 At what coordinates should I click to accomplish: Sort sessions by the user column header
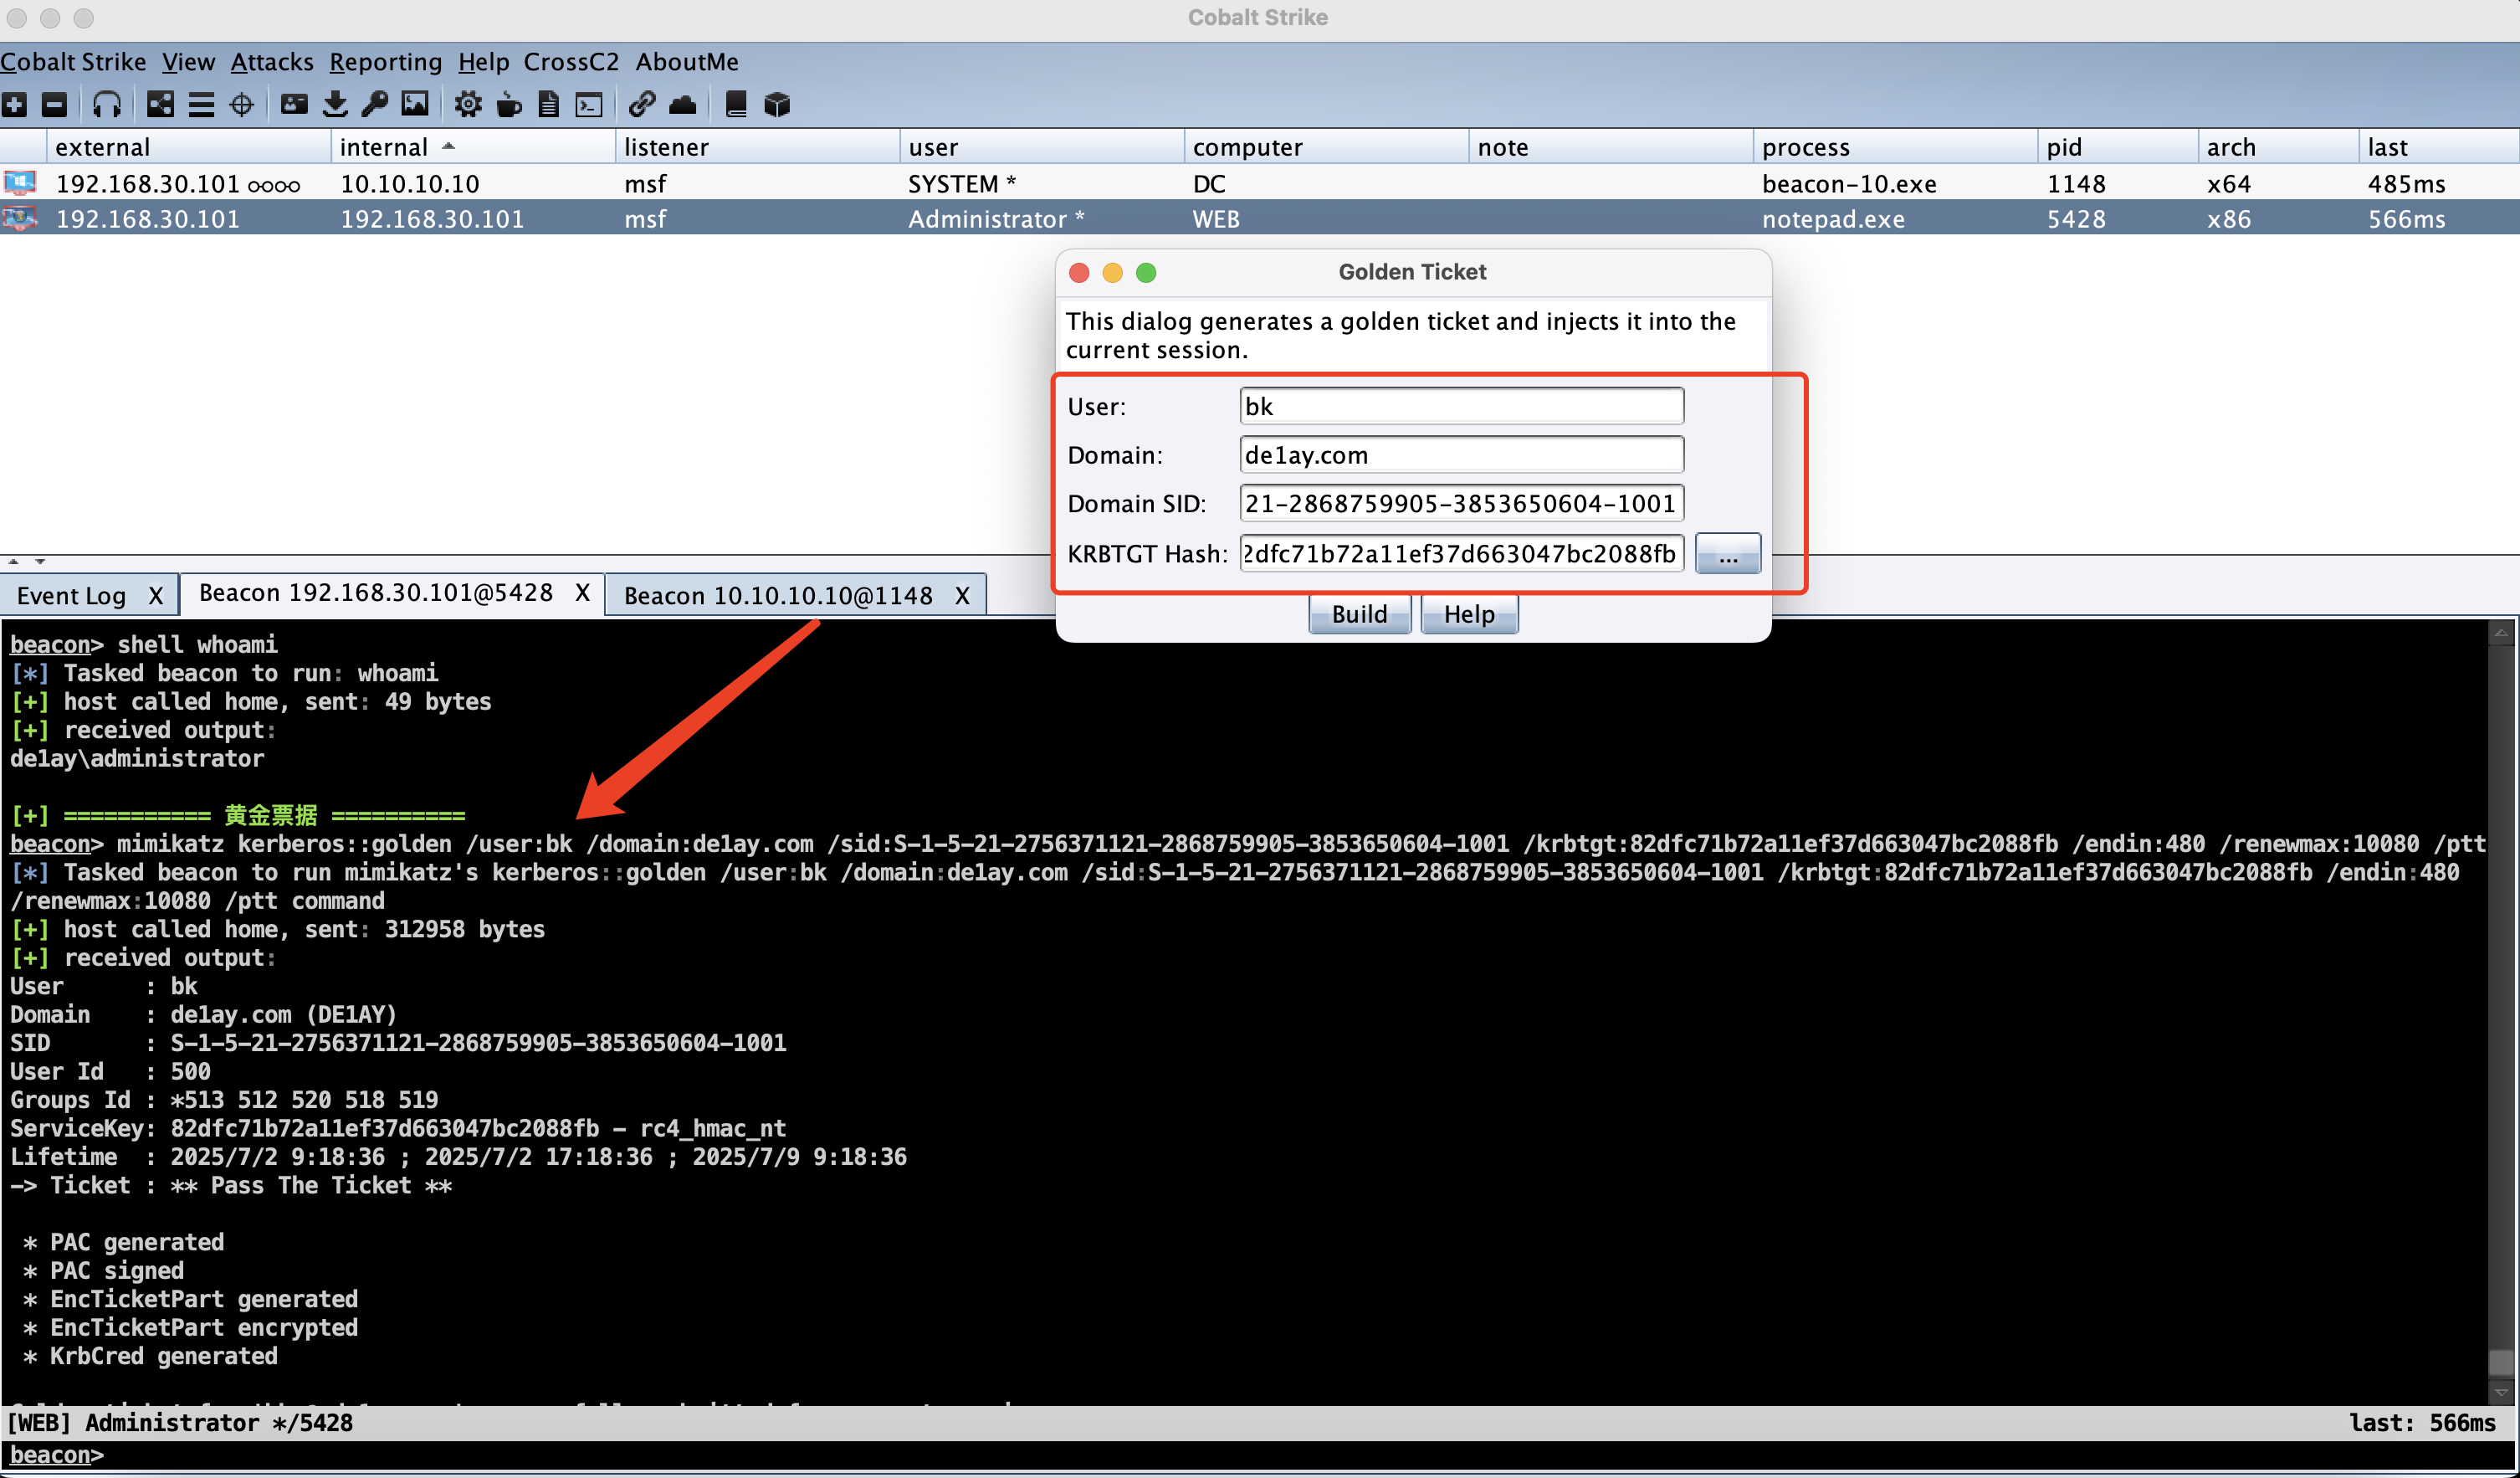(1041, 147)
